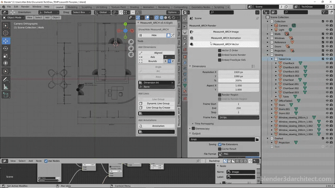Collapse the Dimensions section

[190, 66]
